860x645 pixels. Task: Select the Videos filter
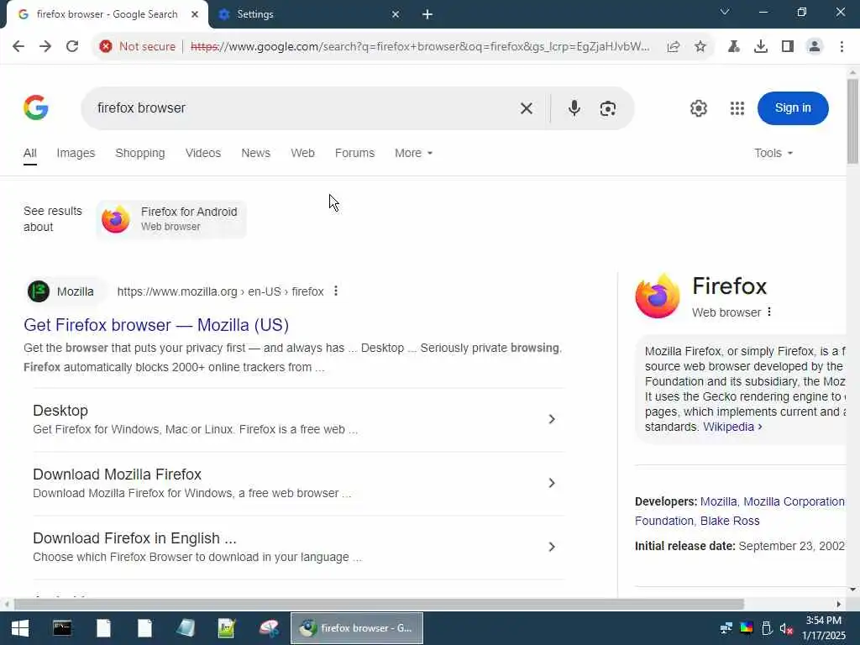pyautogui.click(x=203, y=153)
